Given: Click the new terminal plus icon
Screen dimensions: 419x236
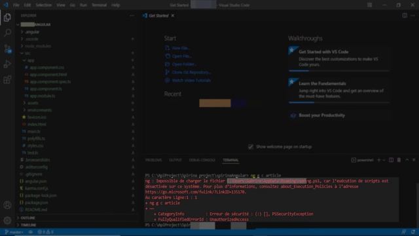Looking at the screenshot, I should click(x=378, y=160).
